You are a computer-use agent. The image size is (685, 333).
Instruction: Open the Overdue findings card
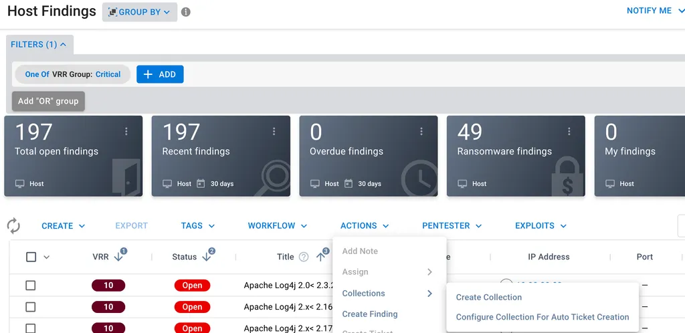(369, 156)
